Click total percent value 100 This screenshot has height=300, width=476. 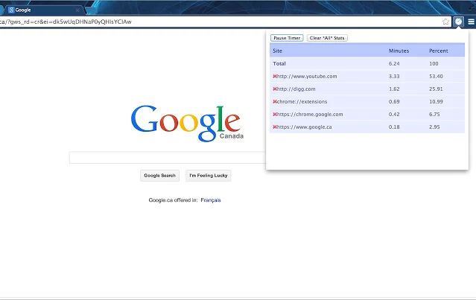coord(434,64)
